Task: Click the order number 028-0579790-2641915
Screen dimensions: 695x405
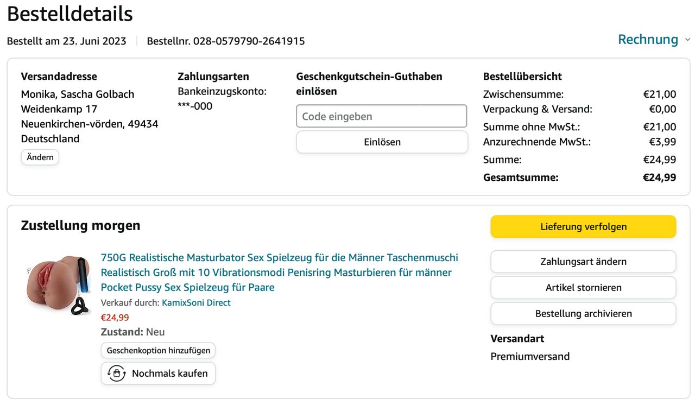Action: coord(249,41)
